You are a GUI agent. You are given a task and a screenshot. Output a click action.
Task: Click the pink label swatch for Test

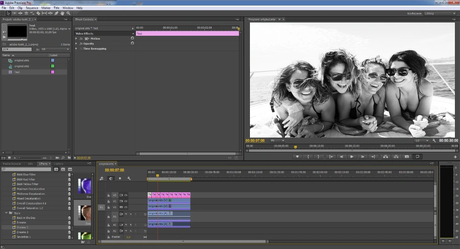coord(53,72)
